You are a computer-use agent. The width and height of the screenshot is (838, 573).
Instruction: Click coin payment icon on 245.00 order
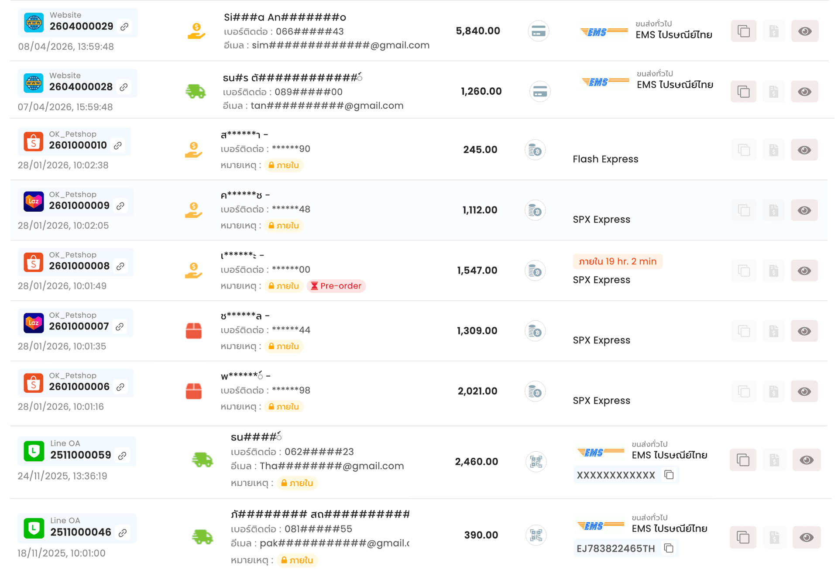point(535,150)
